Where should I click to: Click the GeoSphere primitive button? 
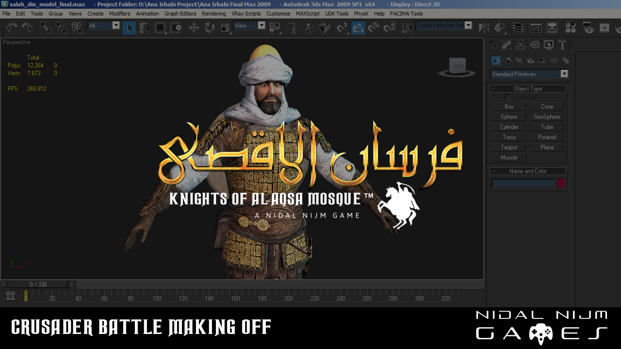[x=547, y=117]
